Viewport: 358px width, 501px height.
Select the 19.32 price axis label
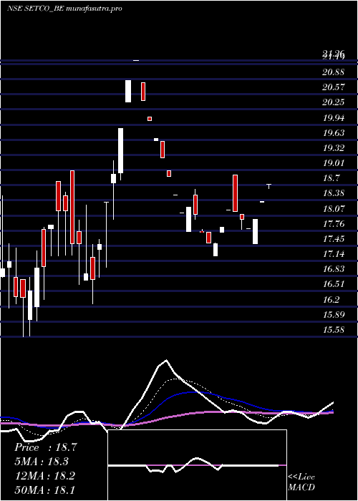334,148
